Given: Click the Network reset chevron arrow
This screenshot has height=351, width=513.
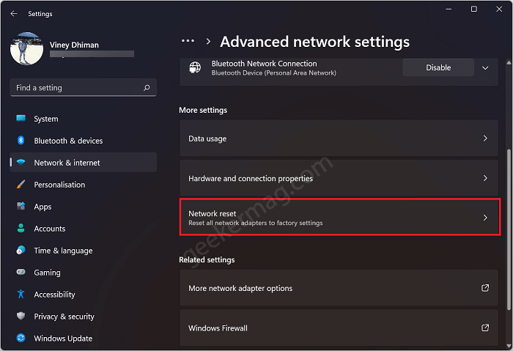Looking at the screenshot, I should [x=485, y=218].
